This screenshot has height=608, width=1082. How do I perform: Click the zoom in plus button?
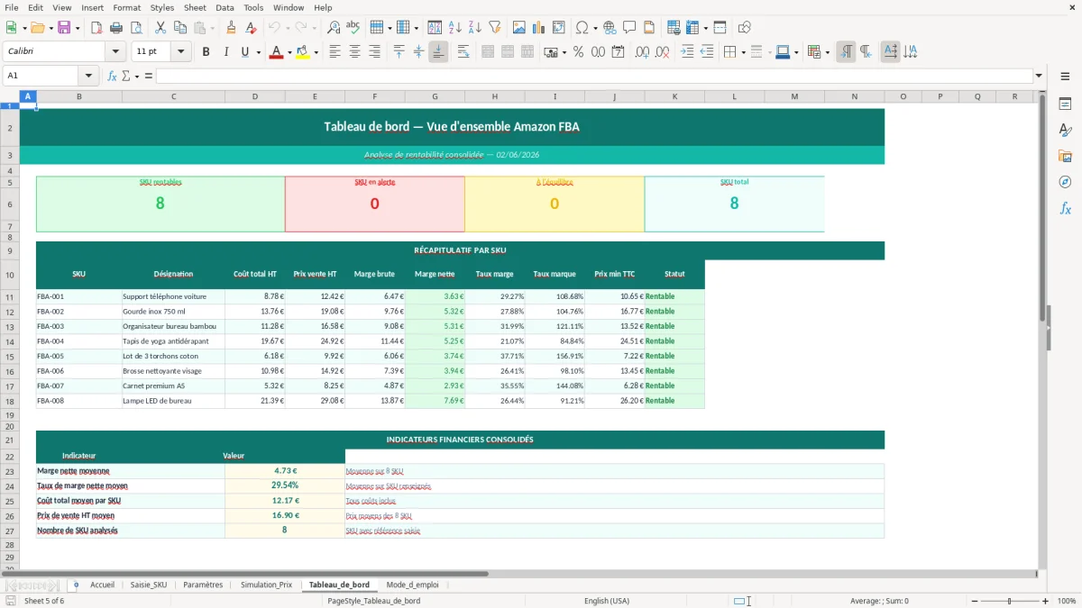[1046, 601]
